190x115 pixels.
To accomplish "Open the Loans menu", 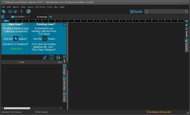I will point(30,7).
